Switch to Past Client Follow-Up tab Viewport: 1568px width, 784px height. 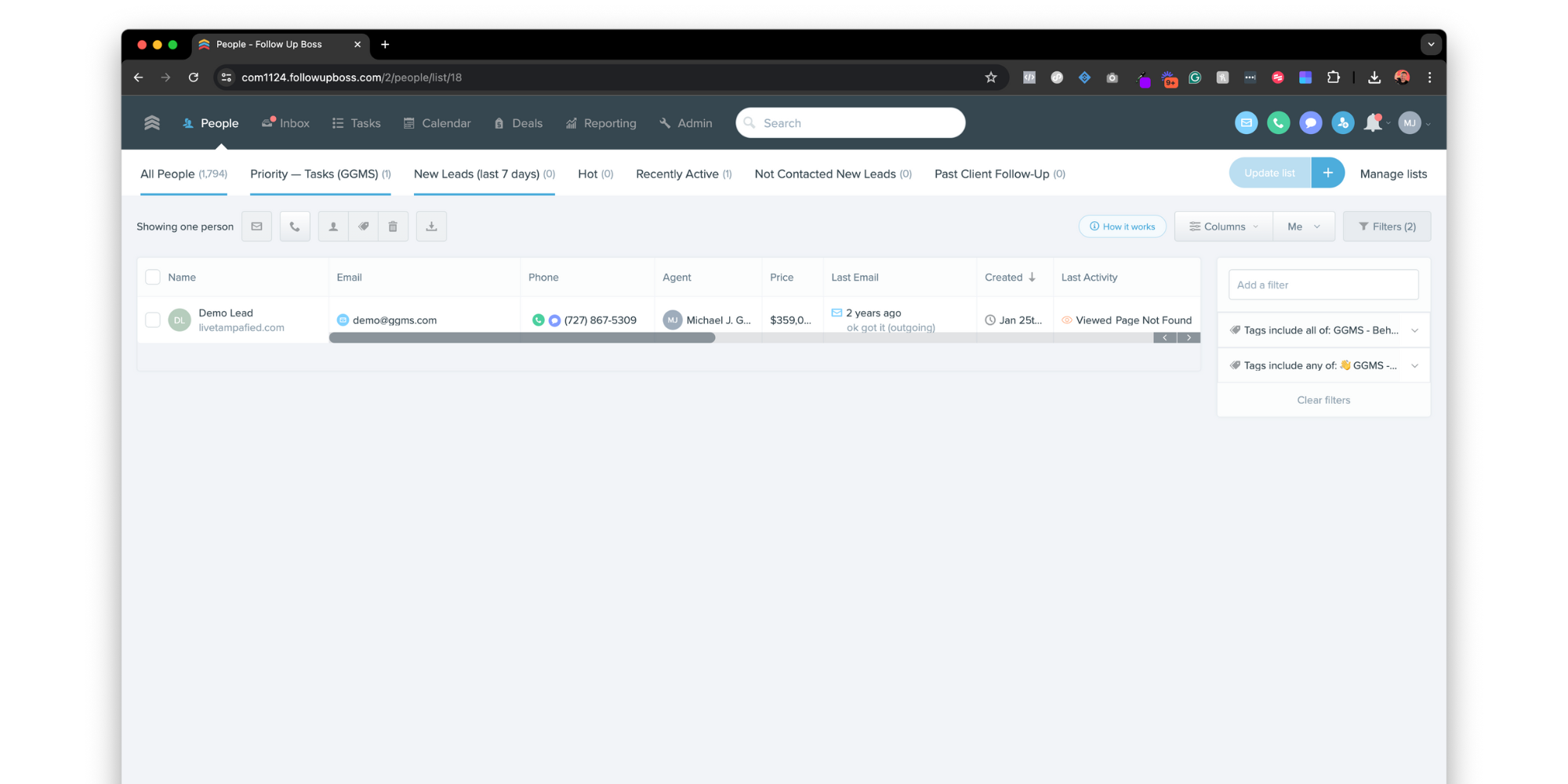pyautogui.click(x=1000, y=174)
